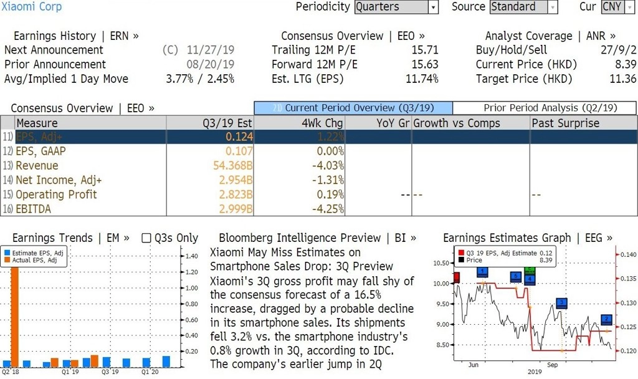Click blue event marker 4 on estimates graph

[x=530, y=279]
